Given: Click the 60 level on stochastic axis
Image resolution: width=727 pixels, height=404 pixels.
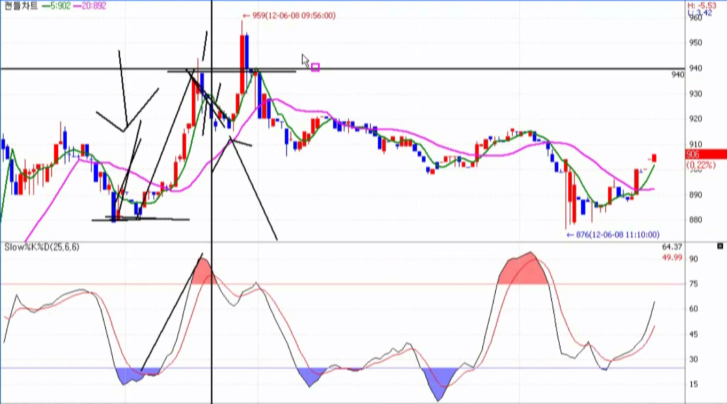Looking at the screenshot, I should [692, 309].
